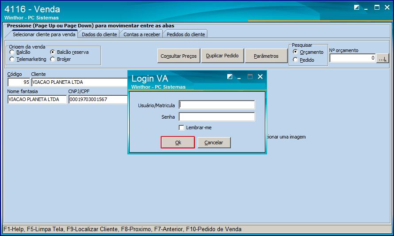The image size is (394, 236).
Task: Open the Selecionar cliente para venda tab
Action: coord(44,34)
